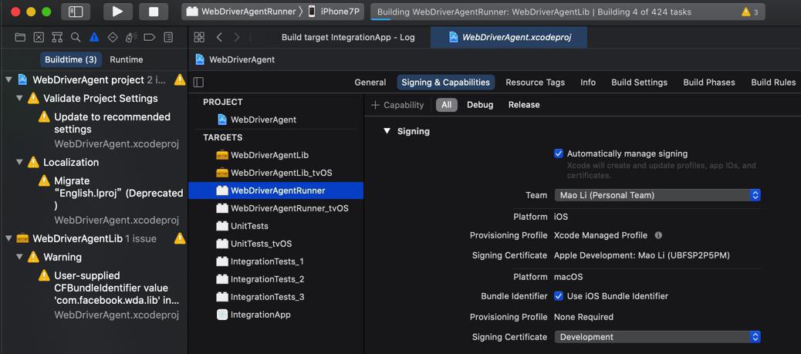Select the WebDriverAgentRunner target
801x354 pixels.
[275, 190]
